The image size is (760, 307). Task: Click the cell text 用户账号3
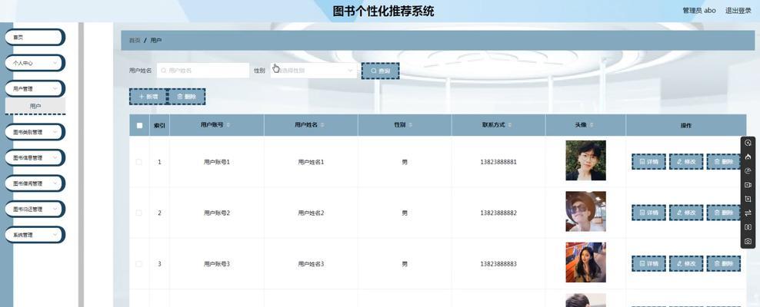pyautogui.click(x=217, y=264)
